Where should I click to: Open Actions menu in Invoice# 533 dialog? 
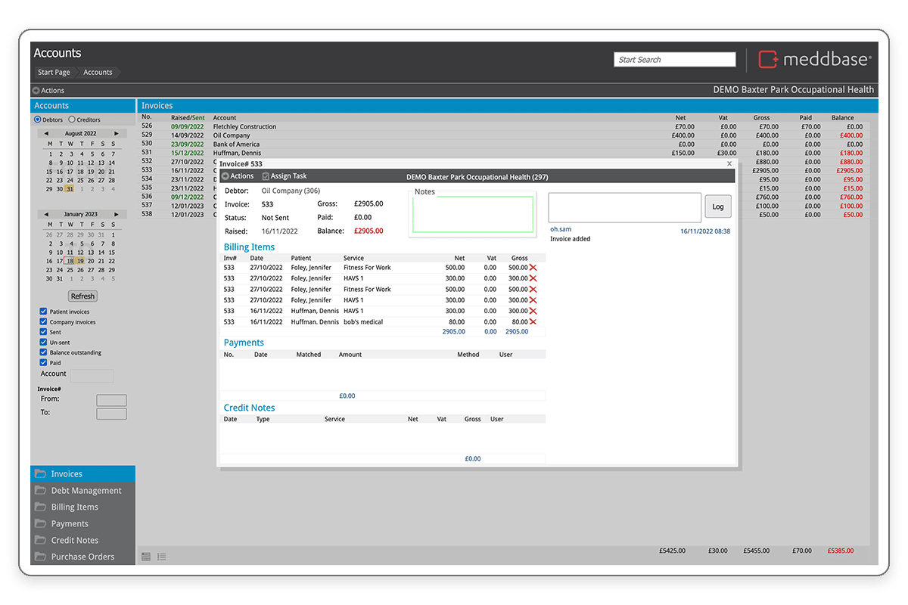238,176
